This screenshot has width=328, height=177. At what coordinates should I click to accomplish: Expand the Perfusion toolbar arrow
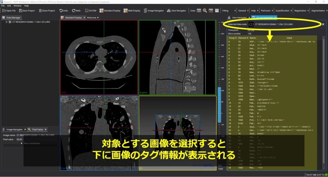(272, 11)
